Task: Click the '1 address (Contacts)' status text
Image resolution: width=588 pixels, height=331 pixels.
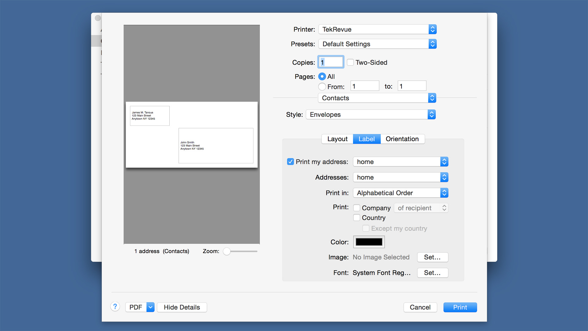Action: 162,251
